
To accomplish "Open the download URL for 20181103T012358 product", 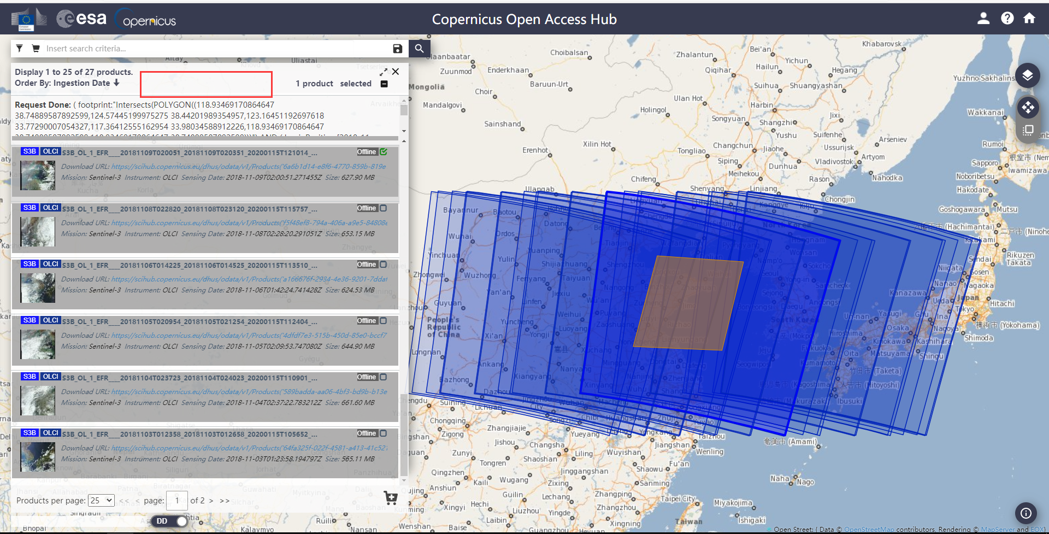I will coord(249,448).
